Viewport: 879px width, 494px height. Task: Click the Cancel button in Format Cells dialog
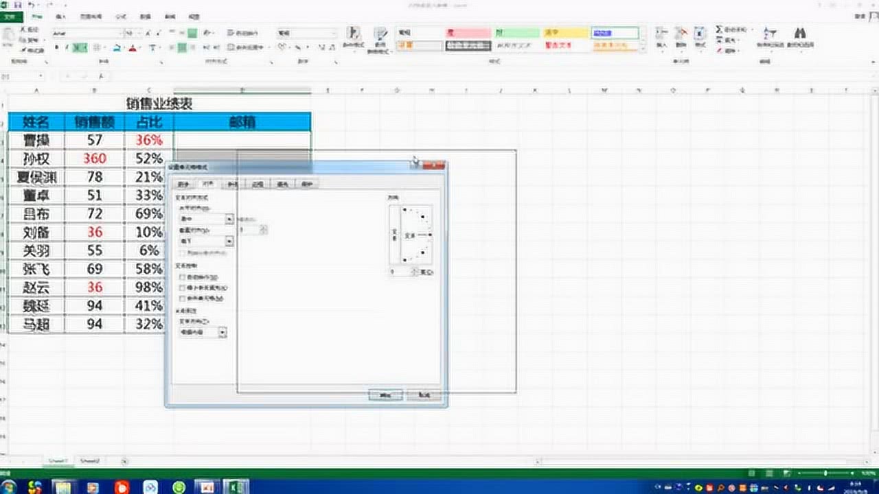(423, 395)
